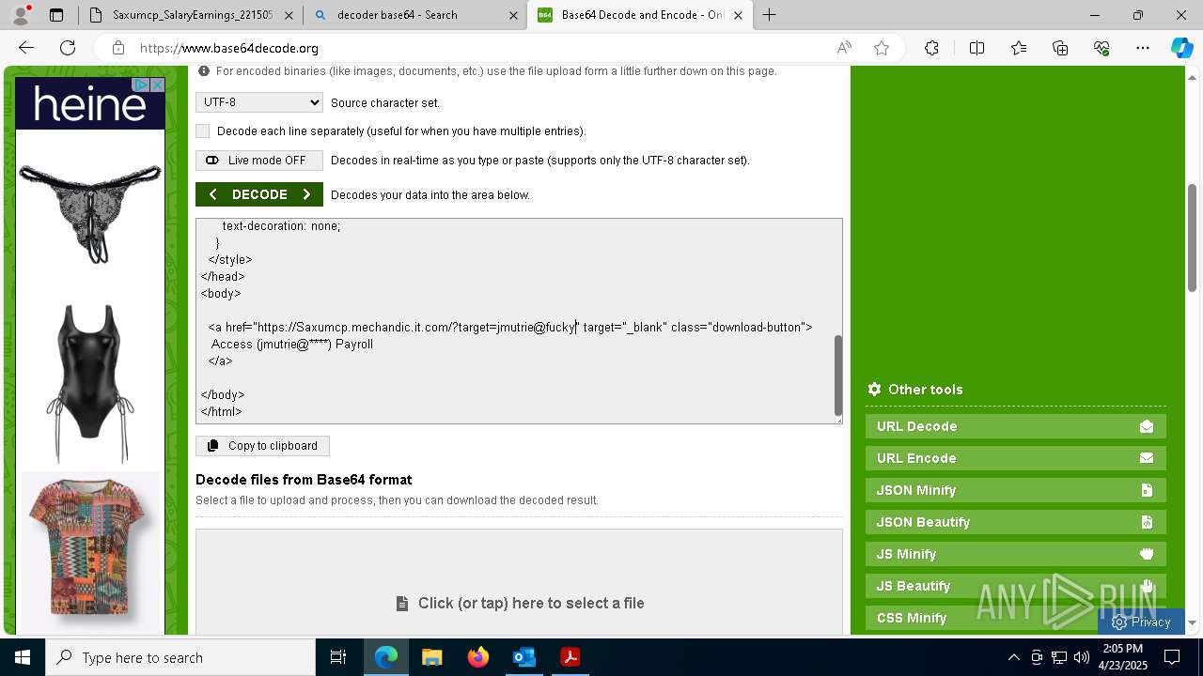This screenshot has width=1203, height=676.
Task: Open the Extensions puzzle icon
Action: [931, 48]
